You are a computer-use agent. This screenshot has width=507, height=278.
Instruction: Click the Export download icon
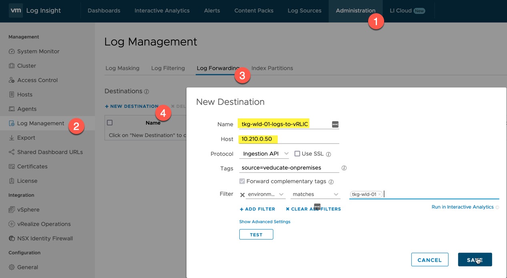(x=12, y=138)
